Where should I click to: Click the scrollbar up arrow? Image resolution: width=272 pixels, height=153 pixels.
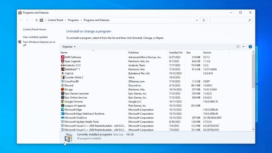(x=253, y=52)
